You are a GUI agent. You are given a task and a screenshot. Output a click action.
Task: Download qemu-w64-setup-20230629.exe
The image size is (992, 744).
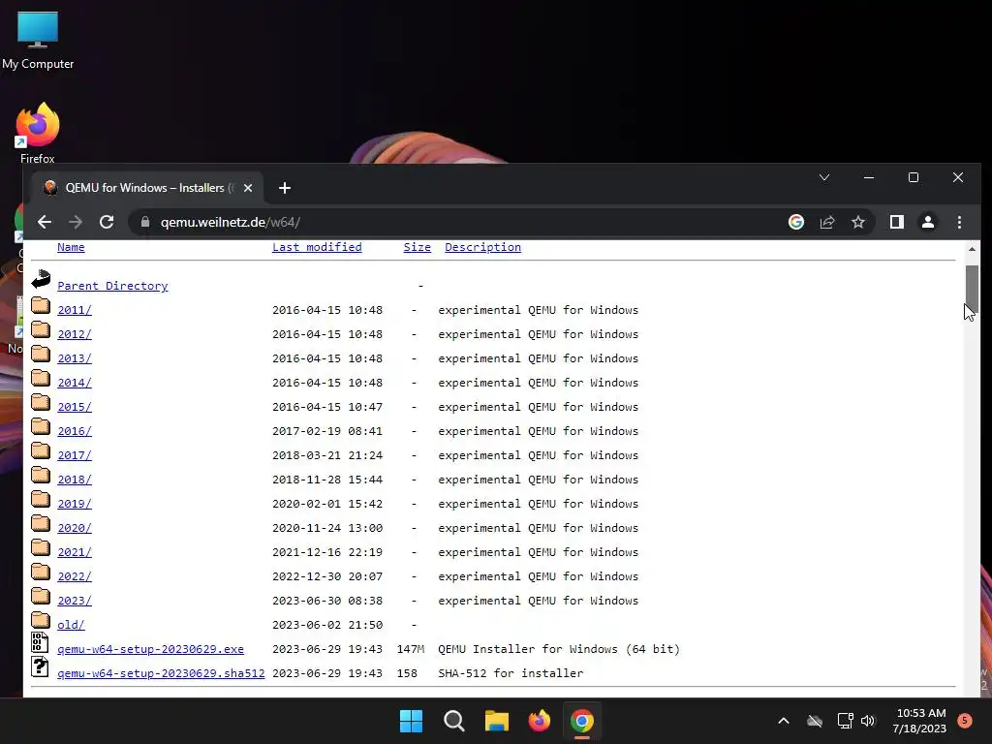click(150, 649)
